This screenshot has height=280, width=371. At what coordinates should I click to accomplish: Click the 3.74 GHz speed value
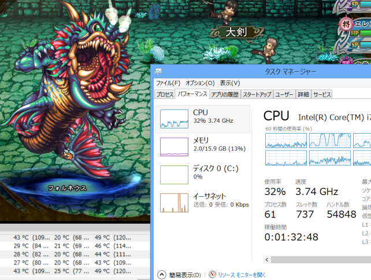[x=317, y=191]
